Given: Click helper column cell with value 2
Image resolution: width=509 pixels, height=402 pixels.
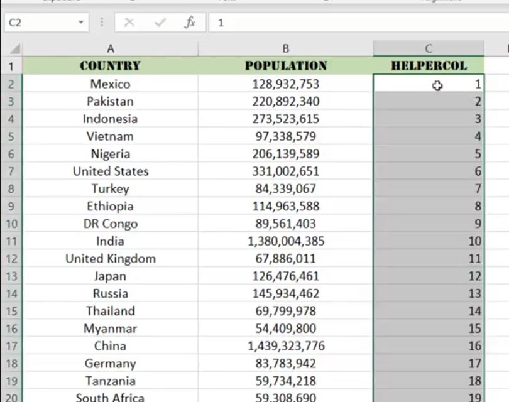Looking at the screenshot, I should point(429,101).
